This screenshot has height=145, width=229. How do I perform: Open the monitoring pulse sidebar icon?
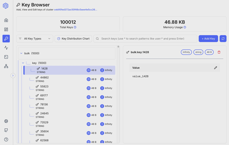tap(6, 48)
